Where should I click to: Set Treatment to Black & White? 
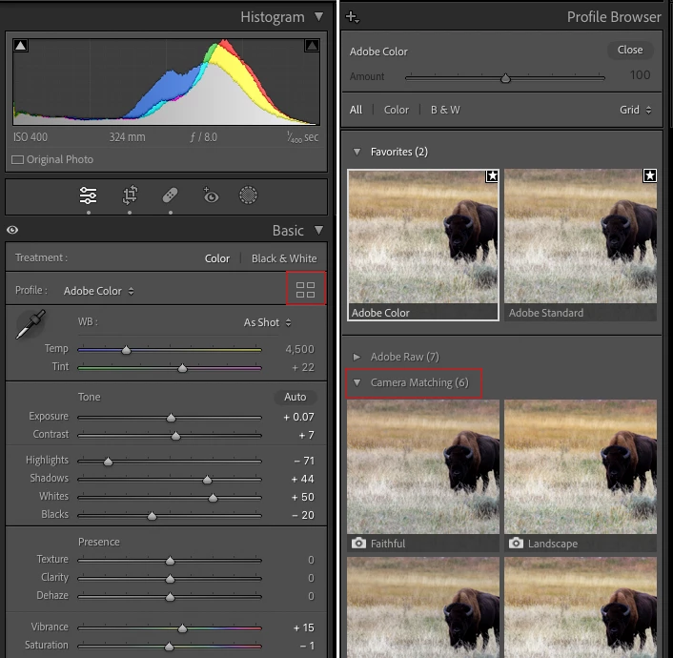(x=284, y=258)
